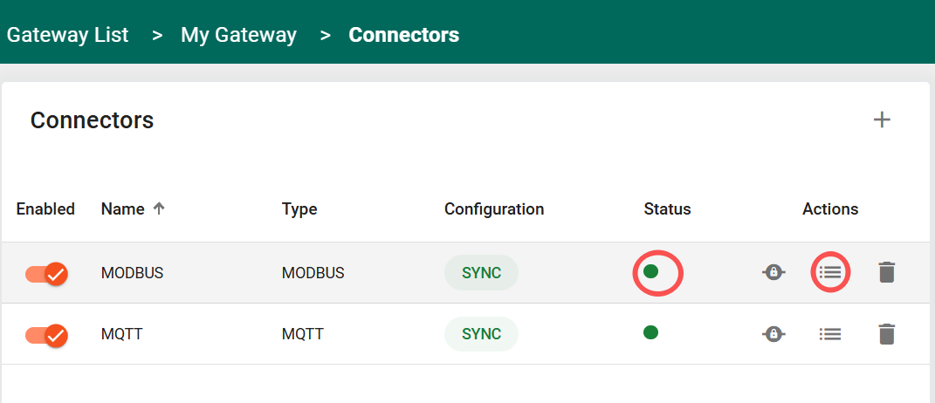The image size is (935, 403).
Task: Click the MODBUS SYNC configuration badge
Action: (x=481, y=273)
